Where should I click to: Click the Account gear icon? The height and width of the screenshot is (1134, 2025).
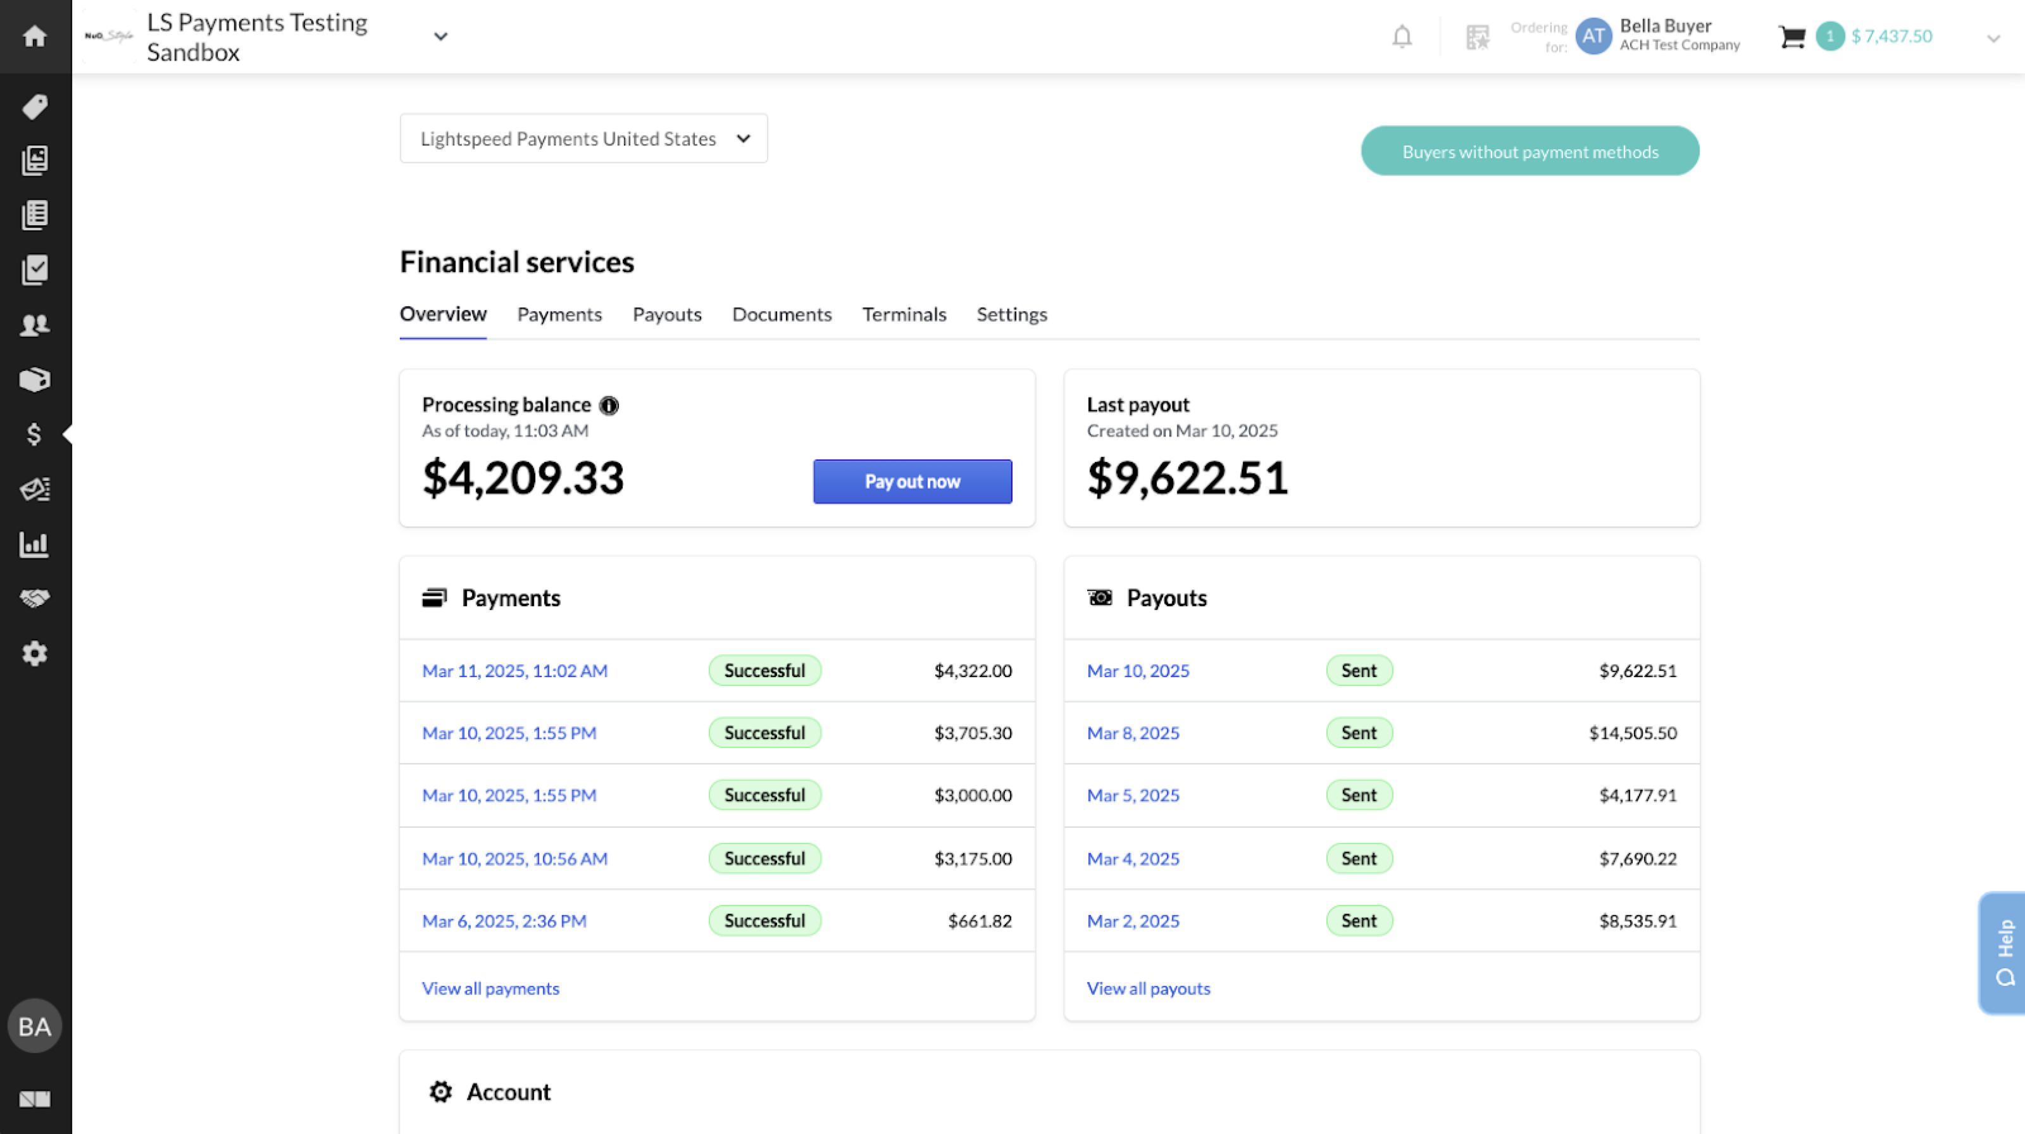440,1092
